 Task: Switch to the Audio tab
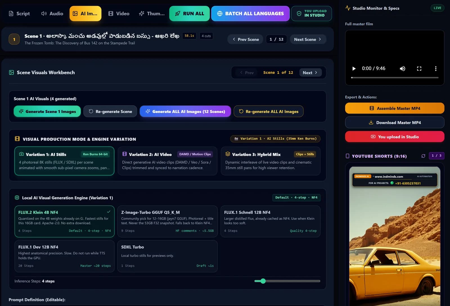(52, 14)
